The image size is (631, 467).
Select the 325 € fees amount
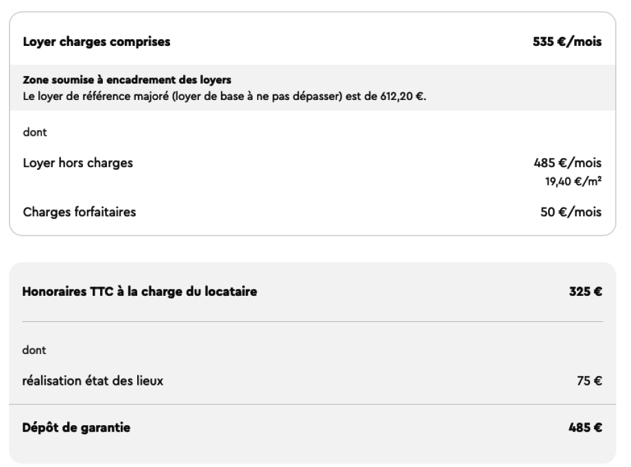(586, 292)
